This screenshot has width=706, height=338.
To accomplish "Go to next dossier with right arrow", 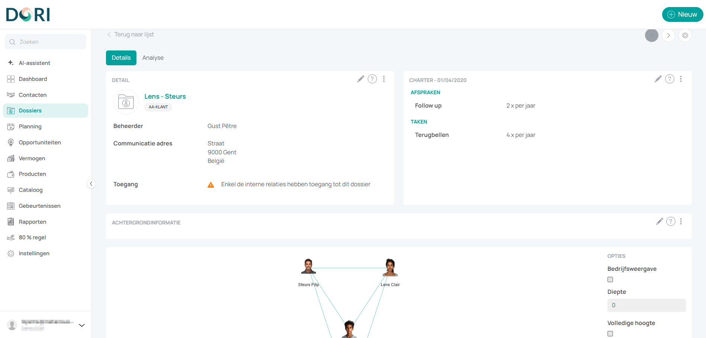I will coord(668,36).
